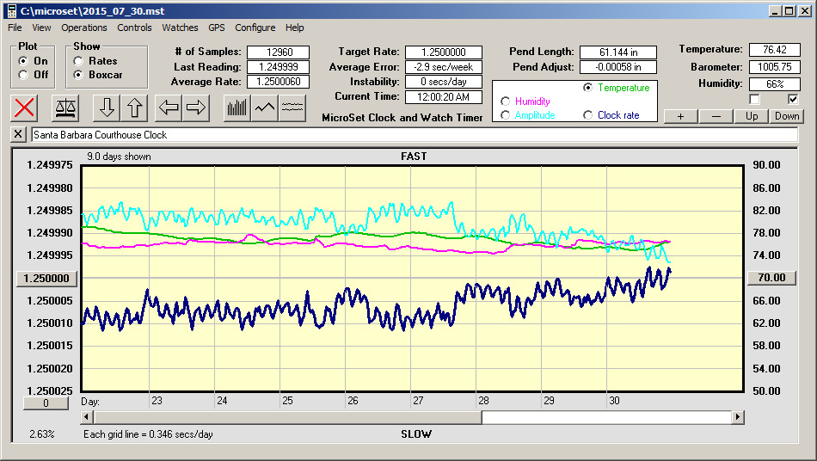Click the minus (–) button
The width and height of the screenshot is (817, 461).
[x=716, y=116]
